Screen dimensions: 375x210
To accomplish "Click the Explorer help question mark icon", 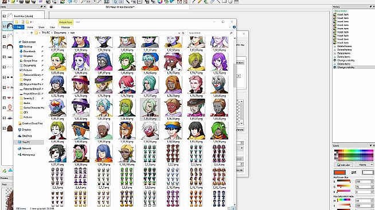I will 234,28.
